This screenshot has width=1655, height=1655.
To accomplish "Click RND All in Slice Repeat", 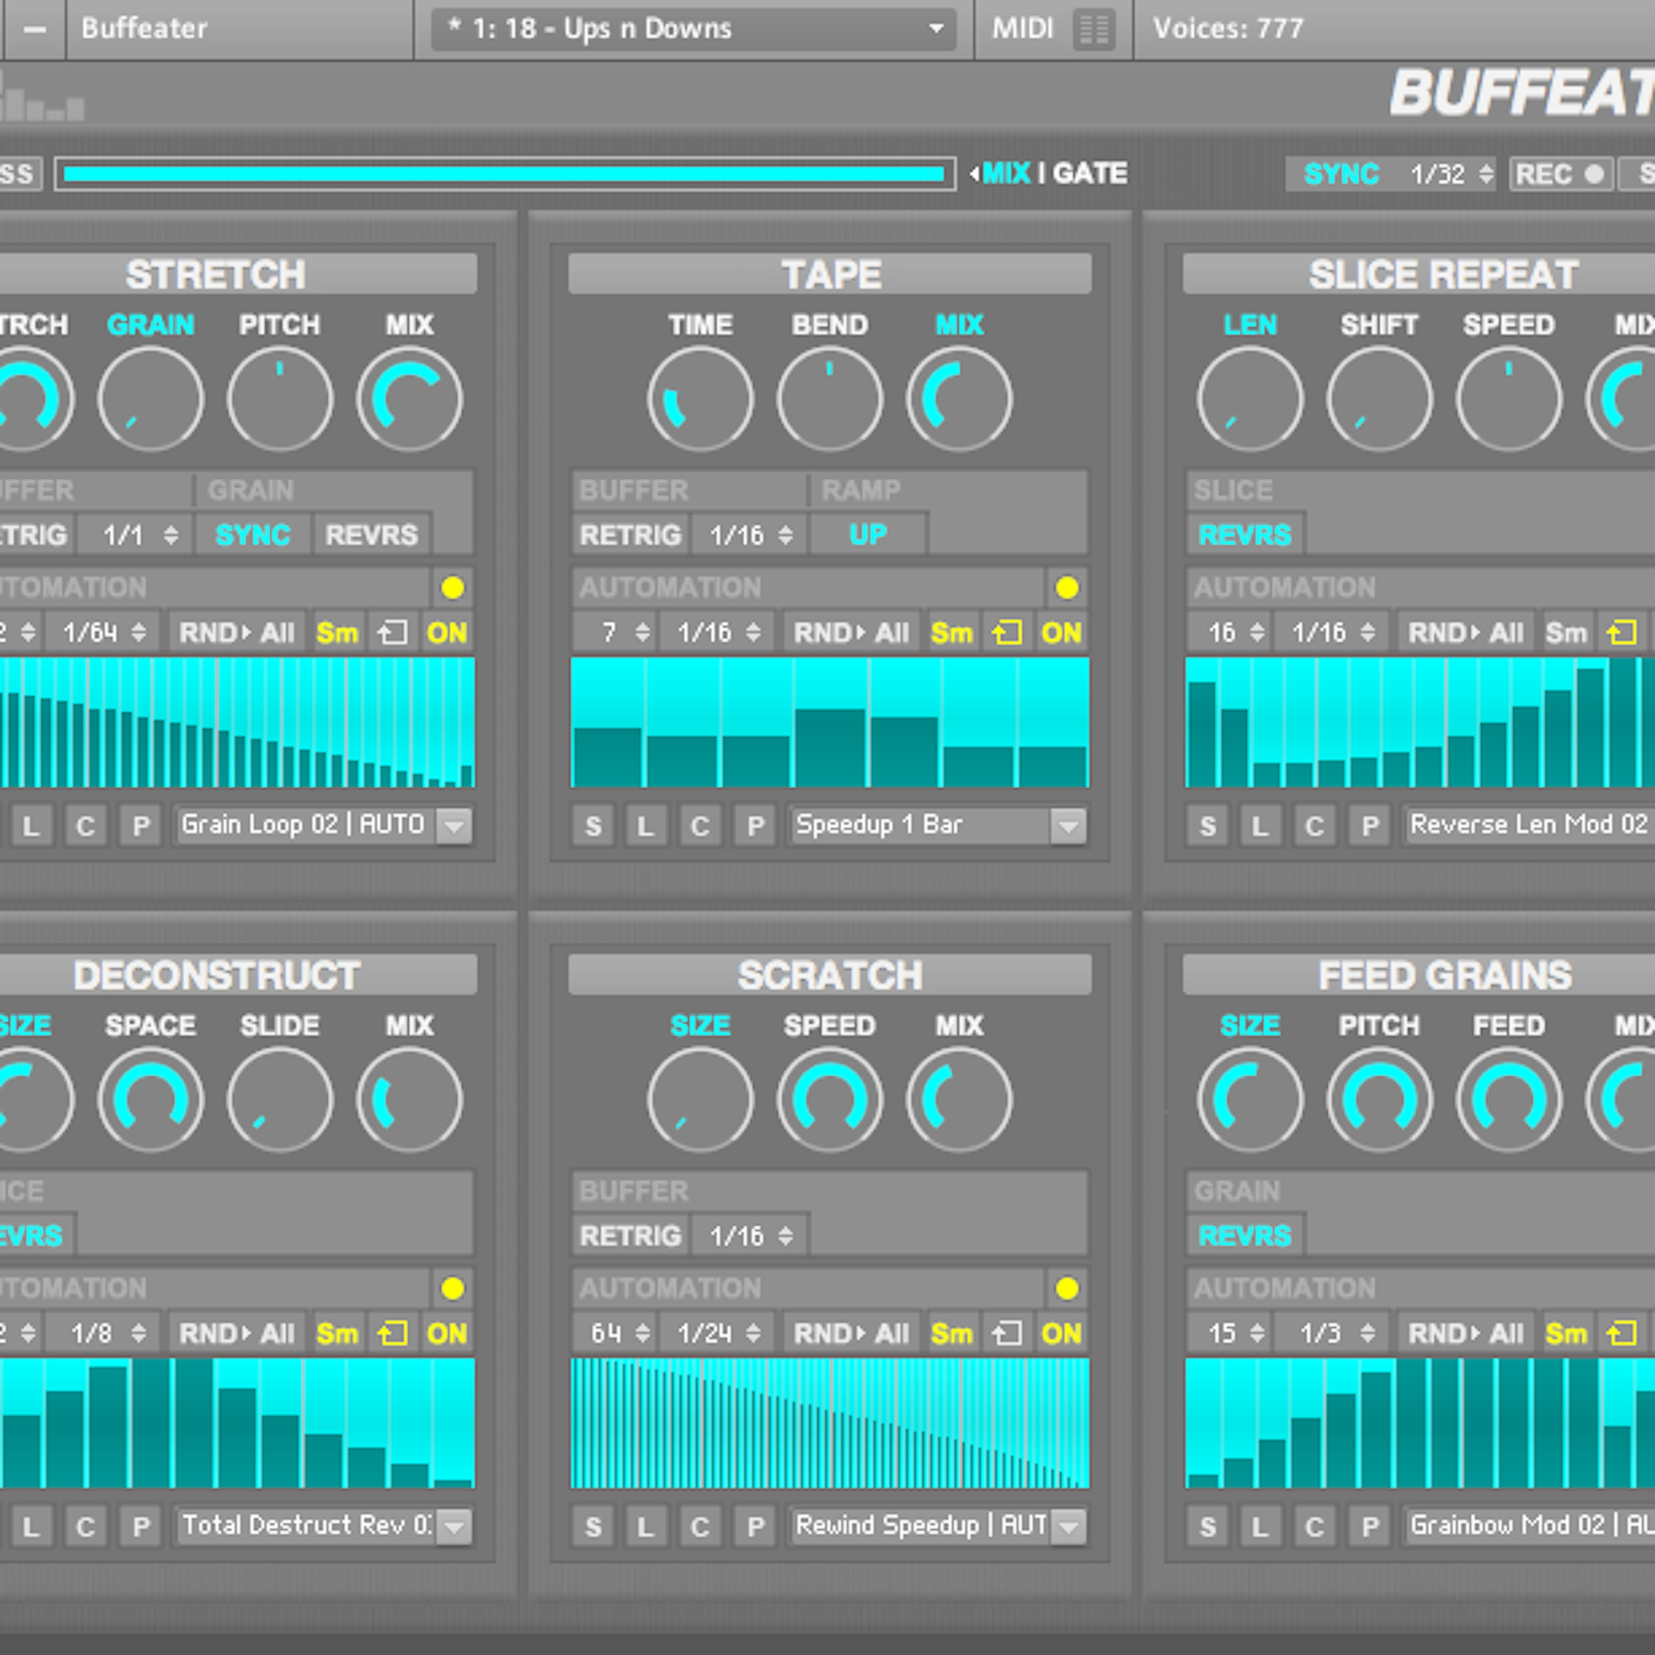I will [1466, 633].
